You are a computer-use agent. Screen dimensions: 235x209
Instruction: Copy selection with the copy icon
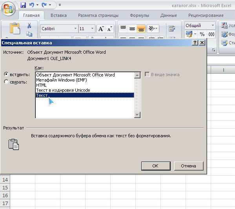pyautogui.click(x=29, y=34)
